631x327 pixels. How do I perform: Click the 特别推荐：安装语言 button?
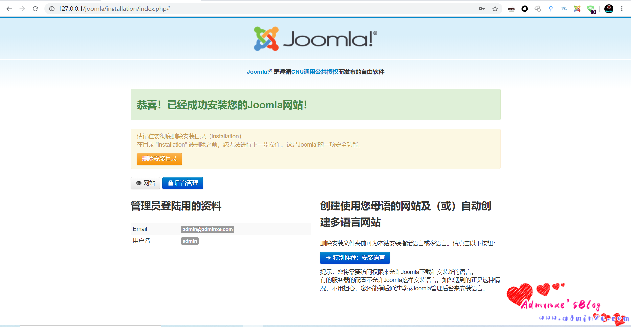point(355,258)
